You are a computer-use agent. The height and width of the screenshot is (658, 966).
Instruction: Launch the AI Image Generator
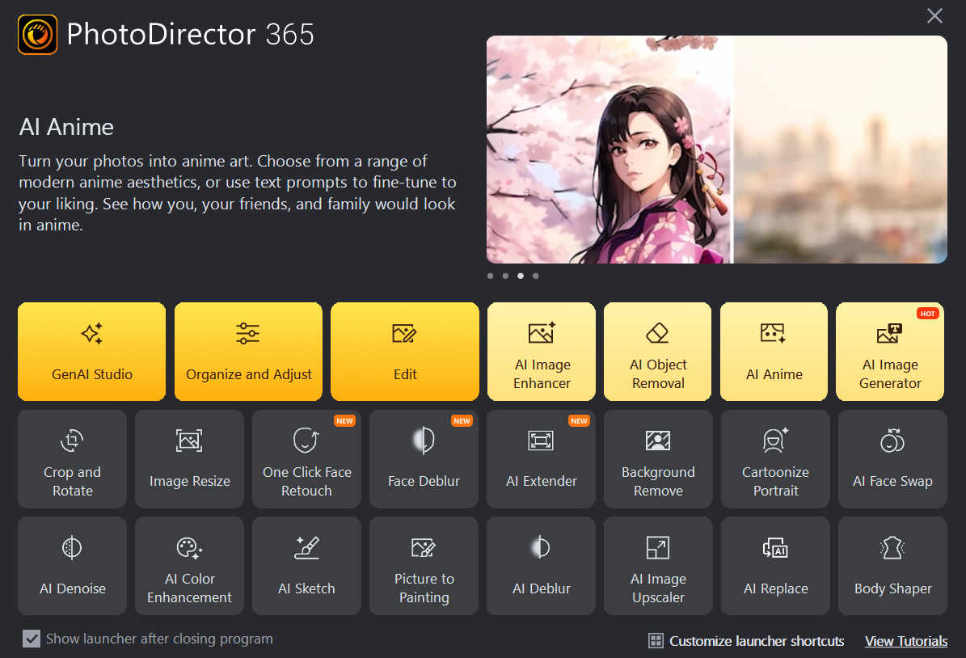(890, 352)
